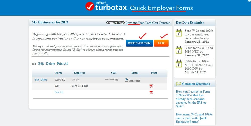This screenshot has width=251, height=126.
Task: Delete the 1099-NEC form row
Action: [x=44, y=80]
